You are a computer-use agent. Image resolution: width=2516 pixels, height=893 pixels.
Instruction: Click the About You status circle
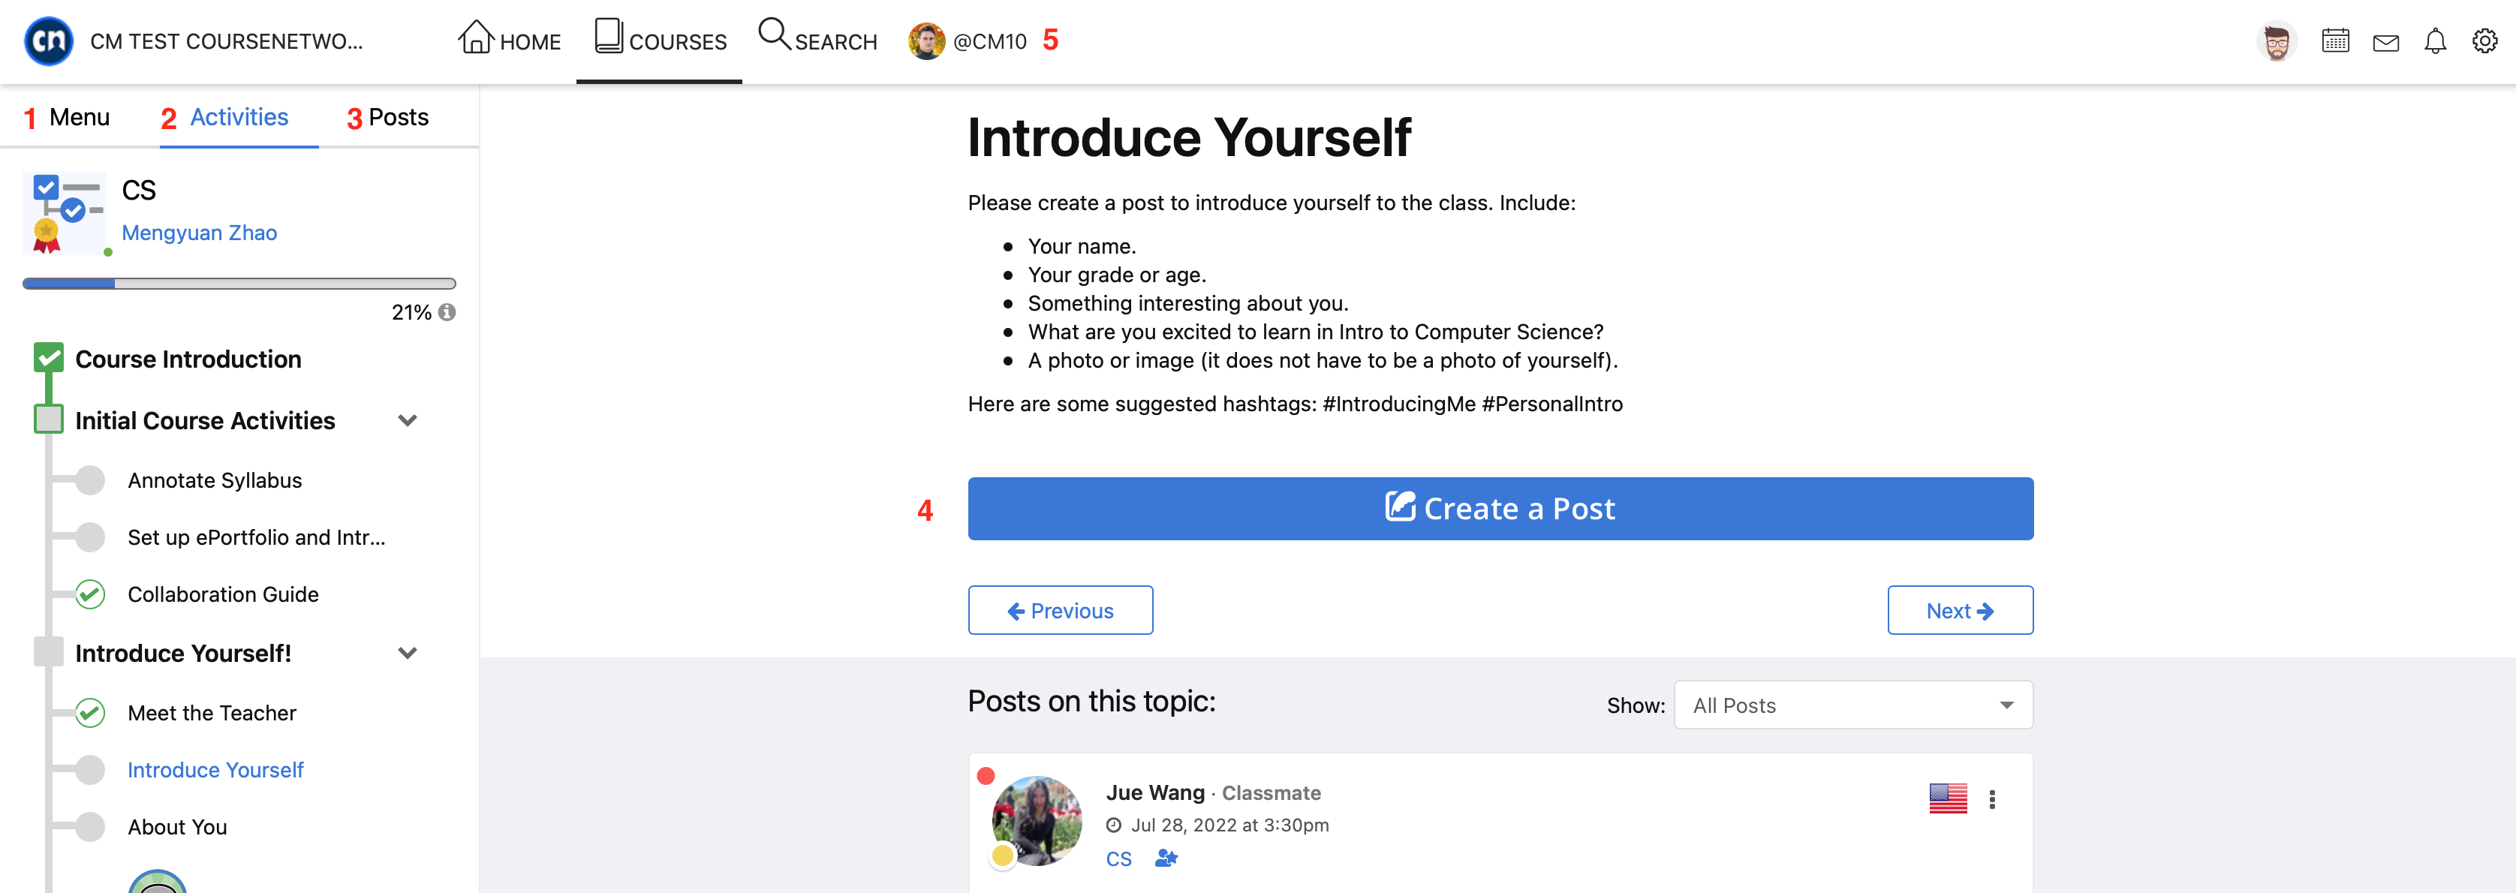point(90,827)
